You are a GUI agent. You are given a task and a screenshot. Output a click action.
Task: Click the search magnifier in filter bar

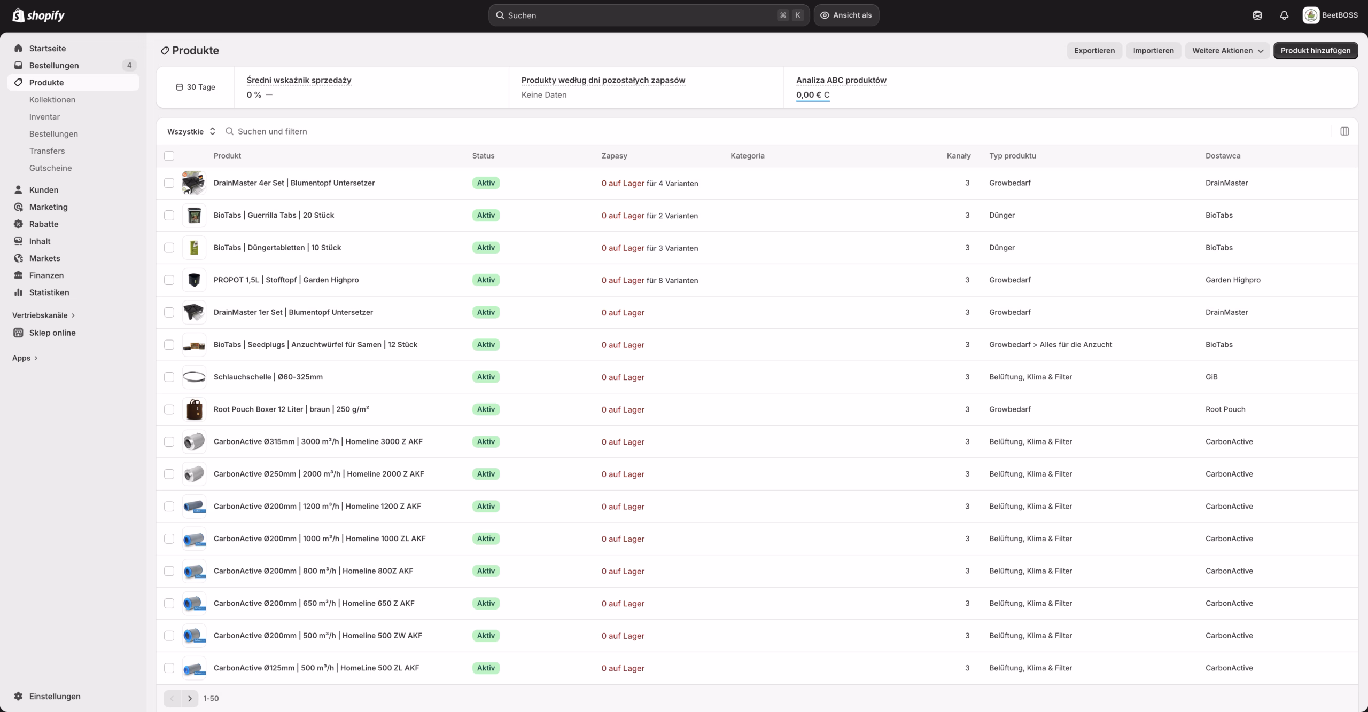(229, 131)
